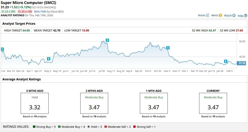This screenshot has height=132, width=248.
Task: Click the ANALYST RATINGS date line
Action: pos(27,15)
